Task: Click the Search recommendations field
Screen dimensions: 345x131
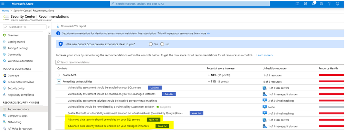Action: [x=200, y=62]
